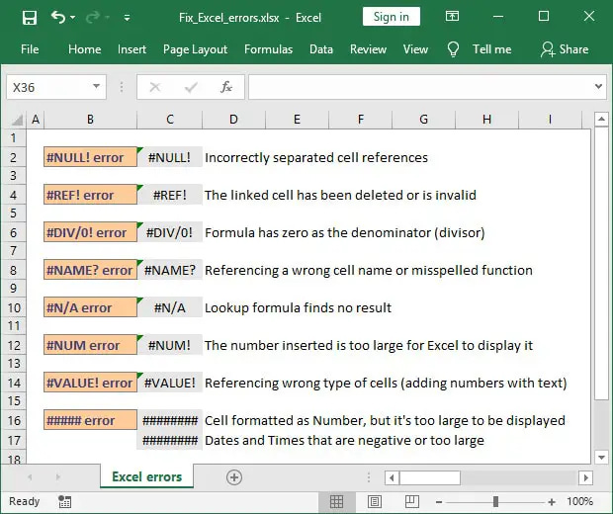The height and width of the screenshot is (514, 613).
Task: Select row 10 header
Action: tap(14, 308)
